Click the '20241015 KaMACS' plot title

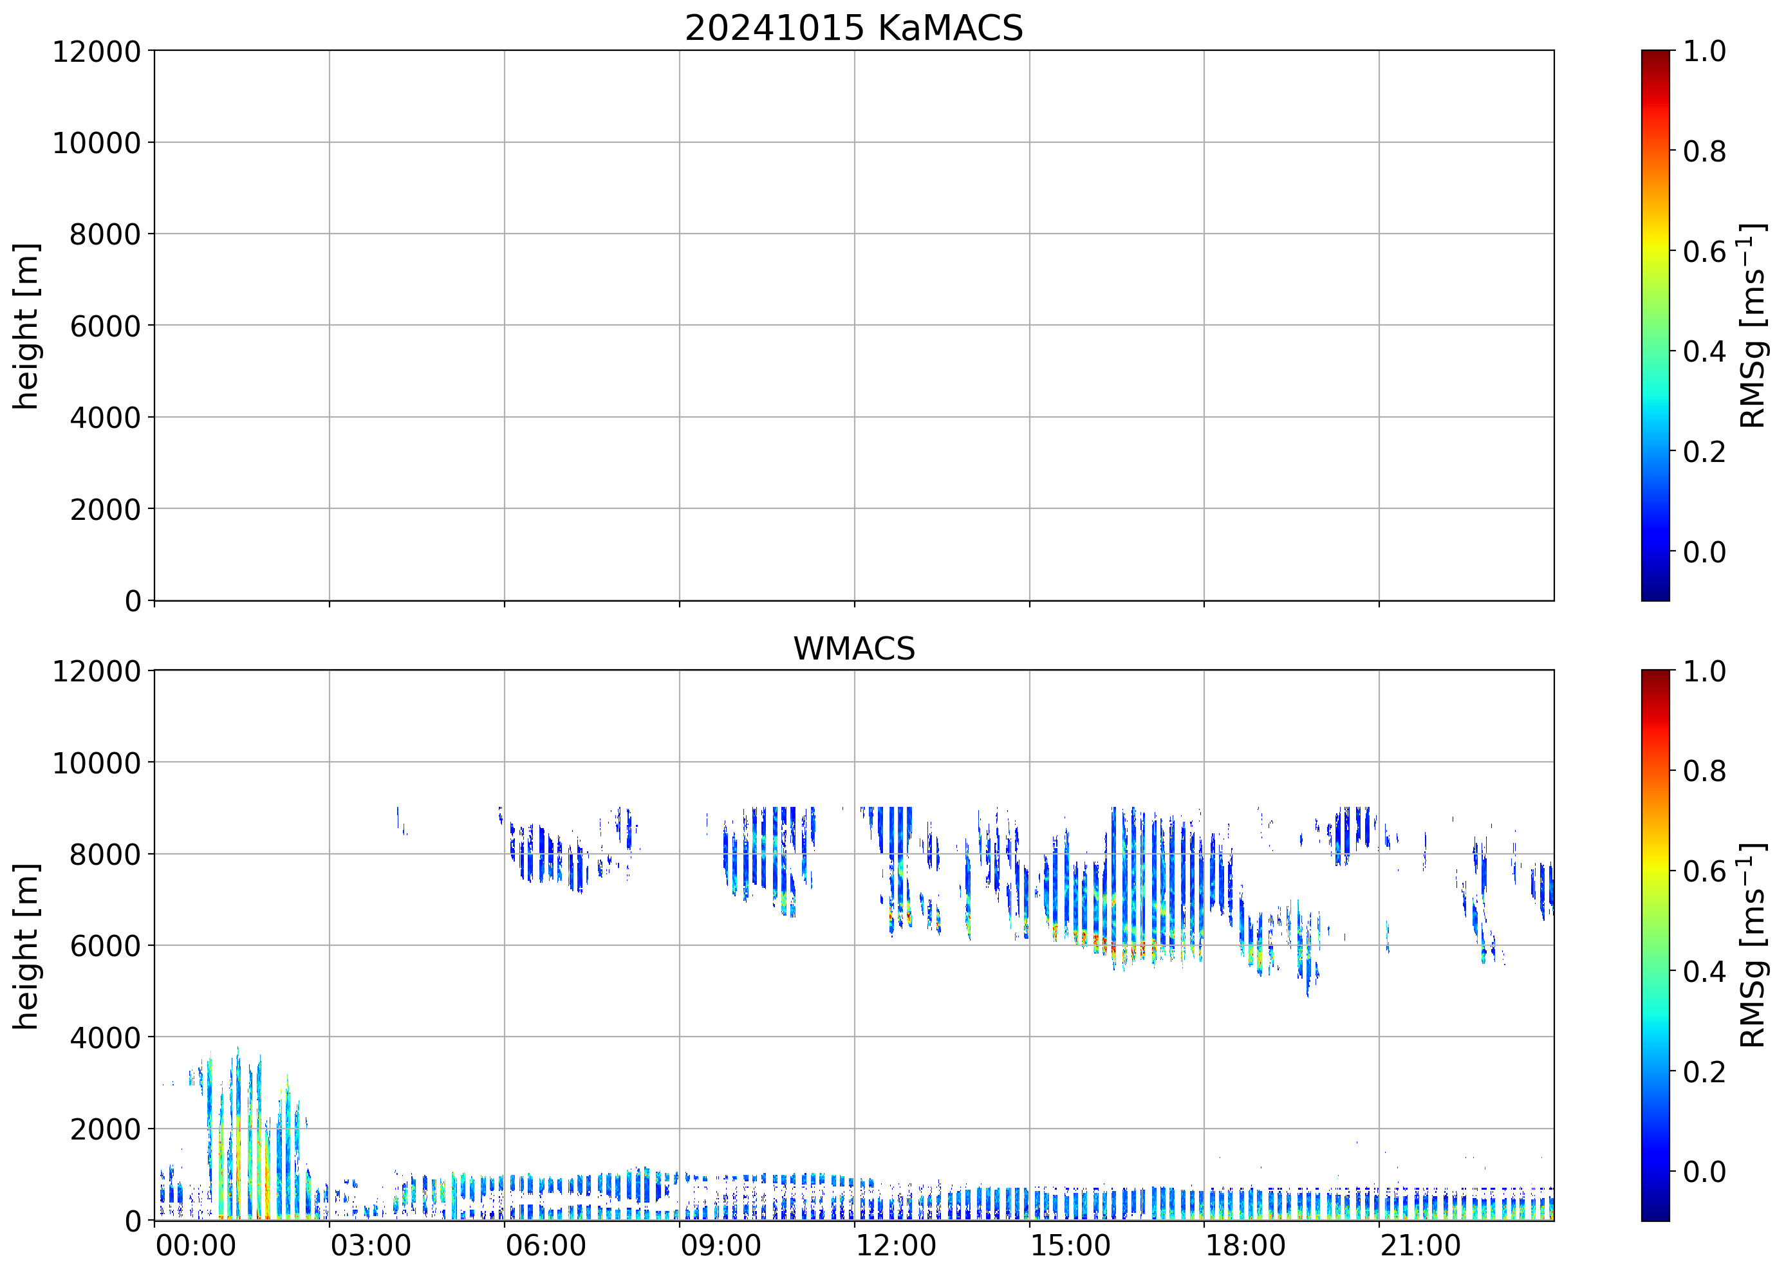click(x=854, y=28)
